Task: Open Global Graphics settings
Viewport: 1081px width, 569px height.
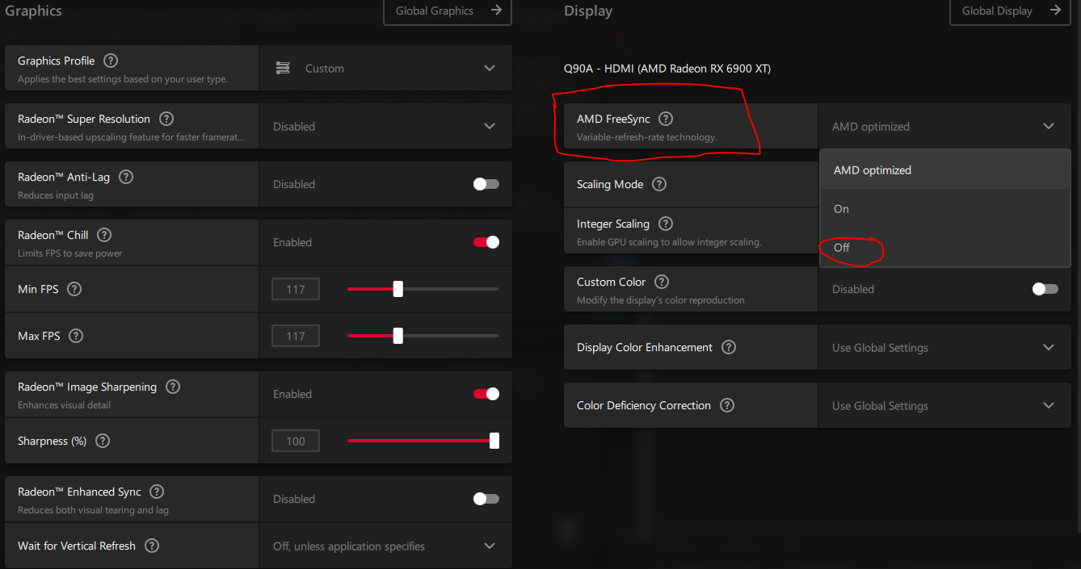Action: [448, 11]
